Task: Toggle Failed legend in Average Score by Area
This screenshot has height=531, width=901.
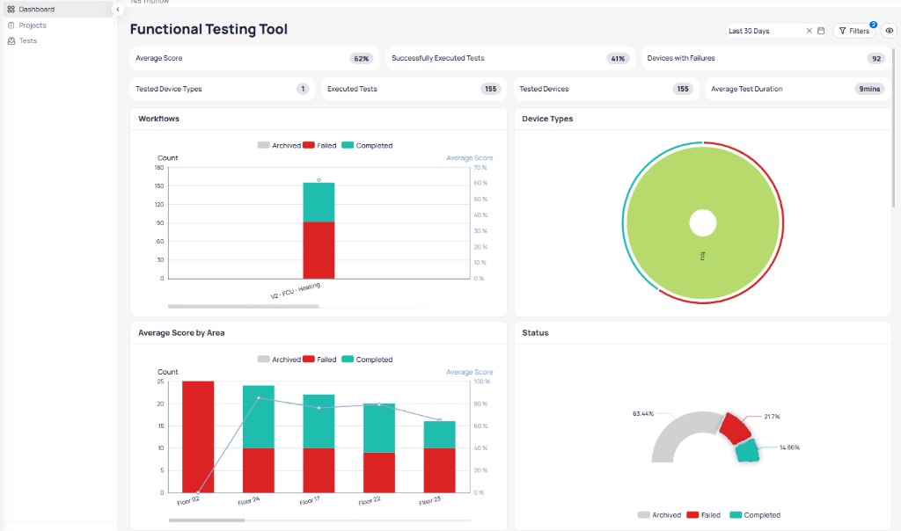Action: tap(319, 360)
